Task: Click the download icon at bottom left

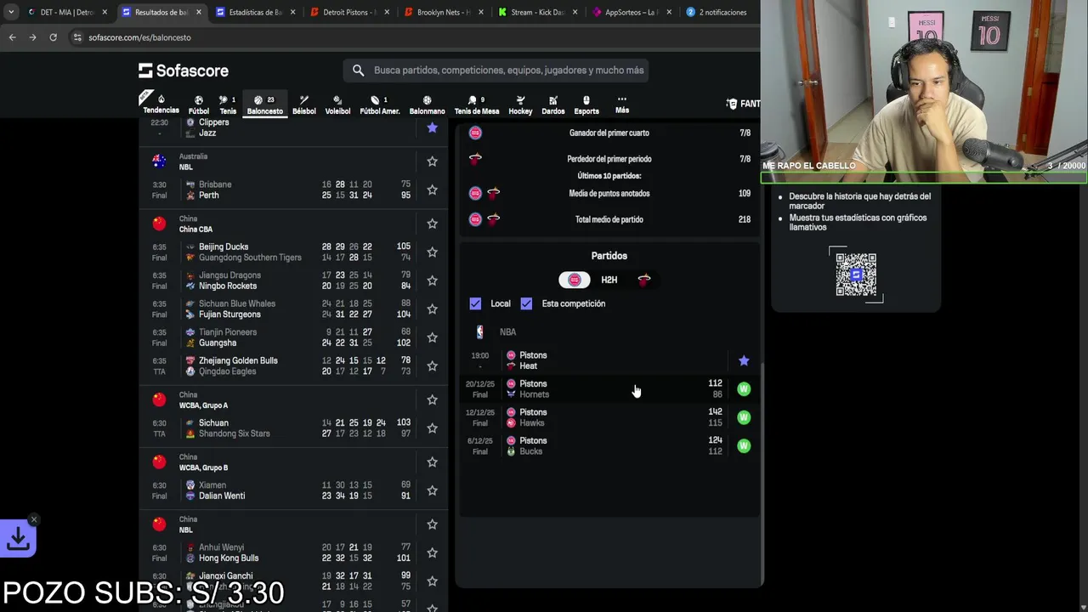Action: 18,538
